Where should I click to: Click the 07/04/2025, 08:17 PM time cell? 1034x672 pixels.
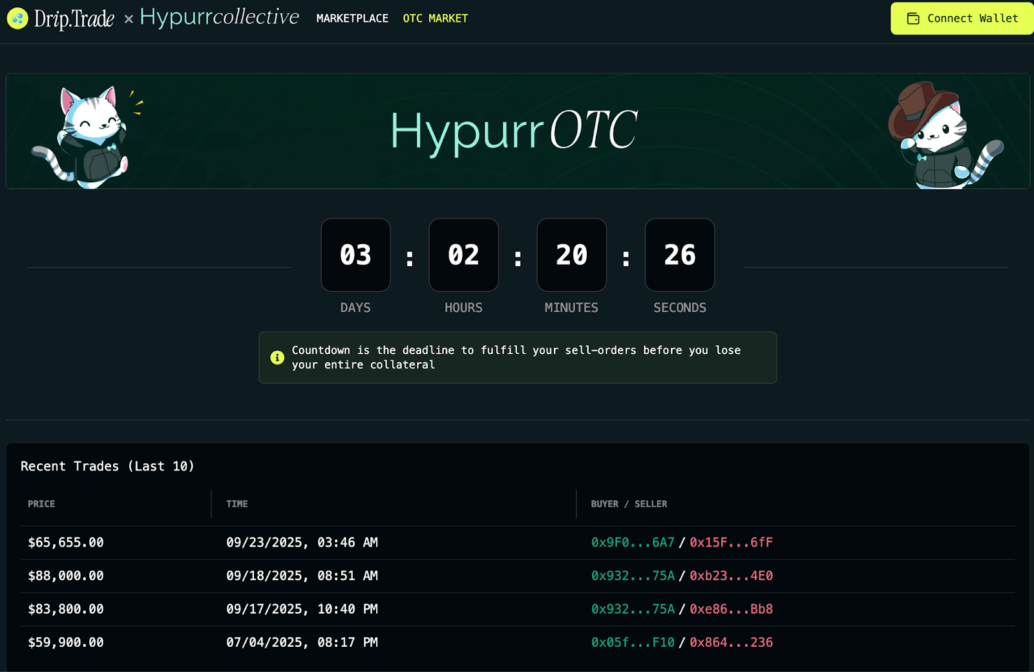[x=302, y=642]
